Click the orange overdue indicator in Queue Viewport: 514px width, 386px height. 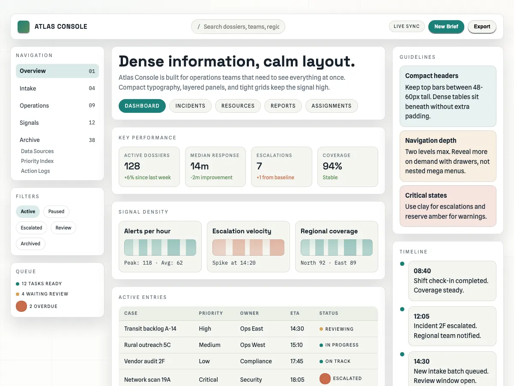coord(21,306)
